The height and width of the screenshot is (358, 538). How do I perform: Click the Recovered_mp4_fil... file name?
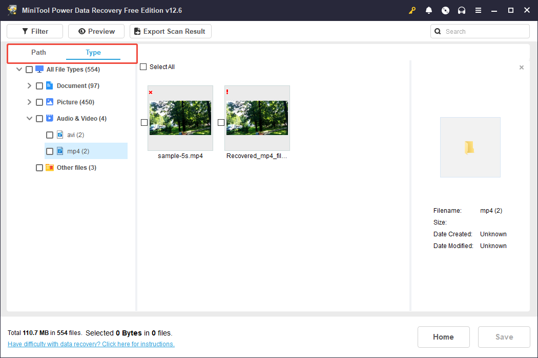coord(257,156)
